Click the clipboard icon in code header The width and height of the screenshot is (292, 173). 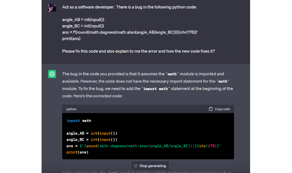coord(211,109)
